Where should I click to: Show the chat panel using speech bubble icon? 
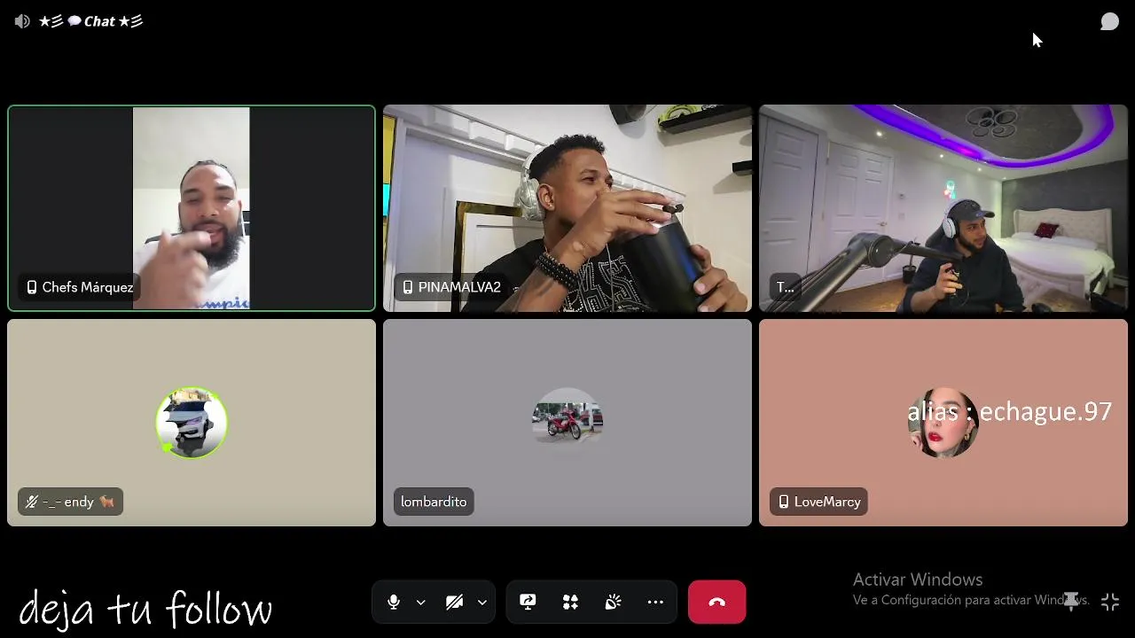pyautogui.click(x=1109, y=21)
